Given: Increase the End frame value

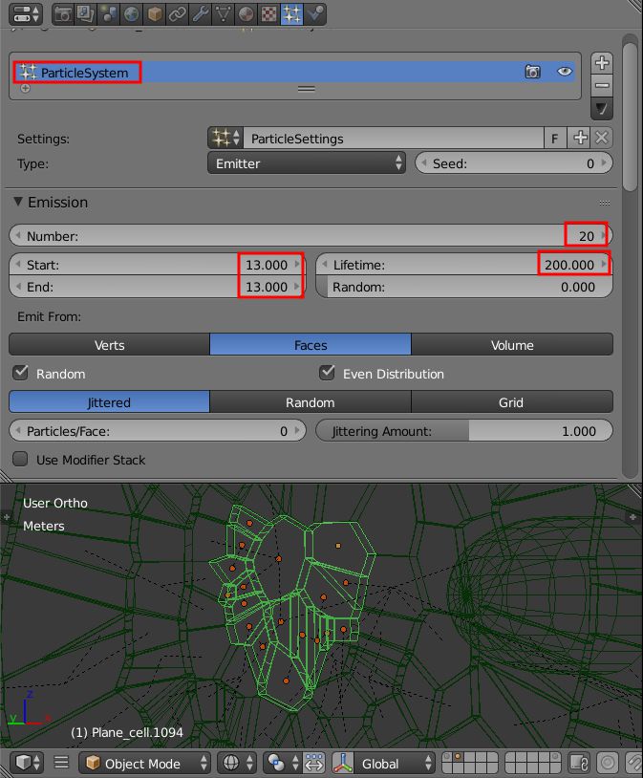Looking at the screenshot, I should (x=297, y=287).
